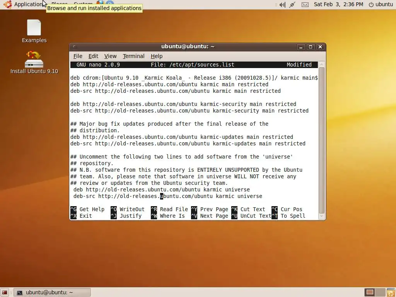Click the '^V Next Page' nano shortcut

[210, 216]
